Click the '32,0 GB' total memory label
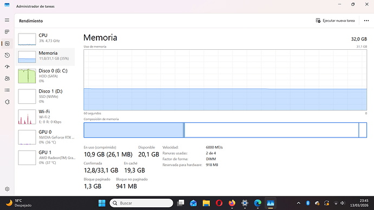 coord(359,39)
